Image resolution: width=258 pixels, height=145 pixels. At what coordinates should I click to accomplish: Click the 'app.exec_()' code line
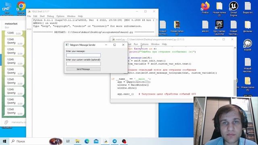125,94
